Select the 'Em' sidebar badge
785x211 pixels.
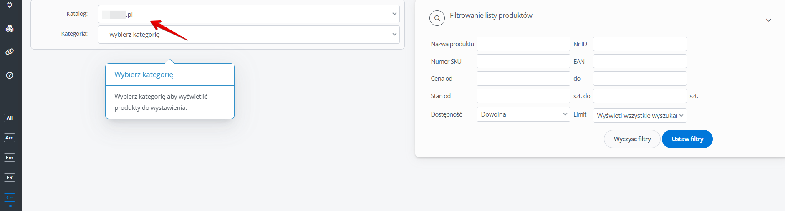coord(10,158)
